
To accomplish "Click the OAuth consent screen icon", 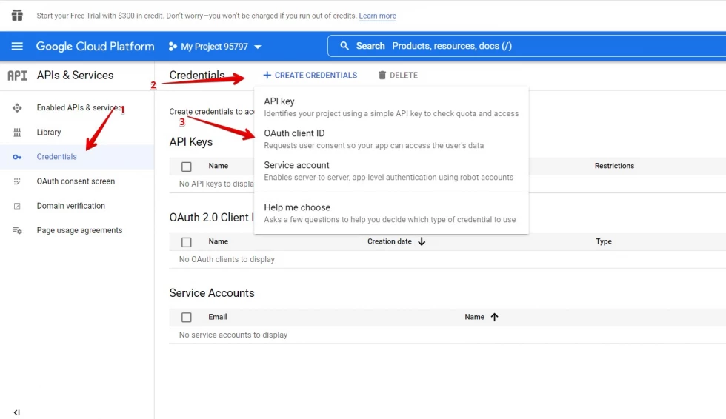I will pyautogui.click(x=17, y=181).
